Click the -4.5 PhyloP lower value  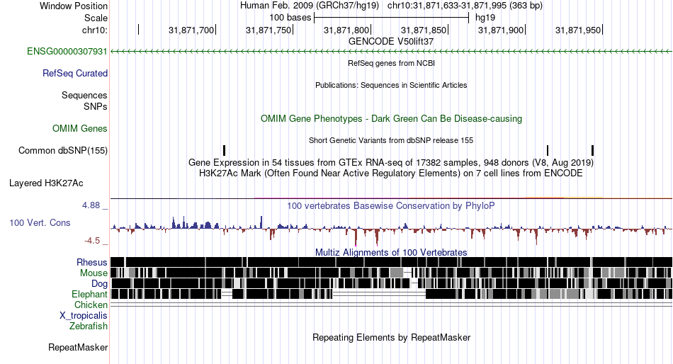pos(92,241)
